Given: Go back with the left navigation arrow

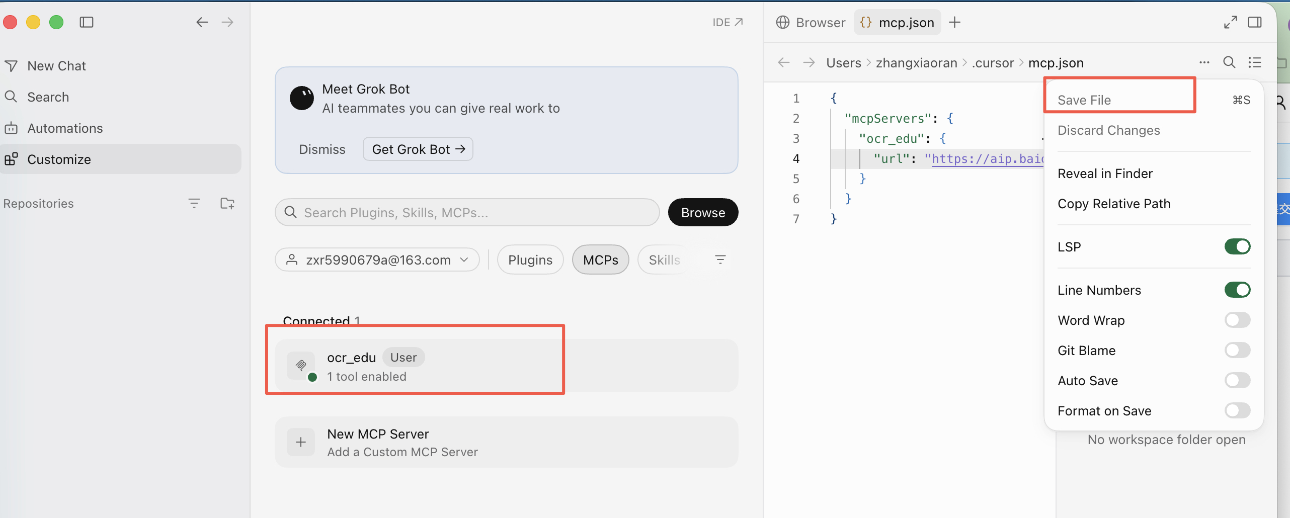Looking at the screenshot, I should click(202, 22).
